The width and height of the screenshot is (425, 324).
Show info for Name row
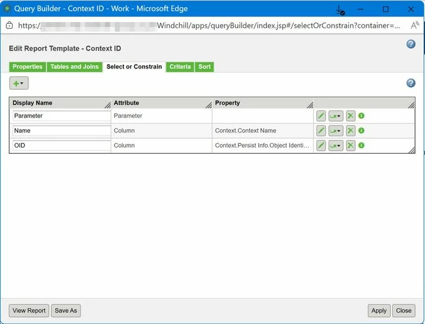362,131
